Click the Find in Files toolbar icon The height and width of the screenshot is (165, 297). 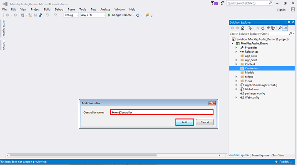(x=148, y=15)
